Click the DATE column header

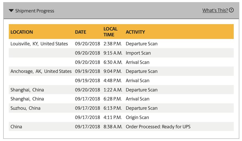[80, 32]
